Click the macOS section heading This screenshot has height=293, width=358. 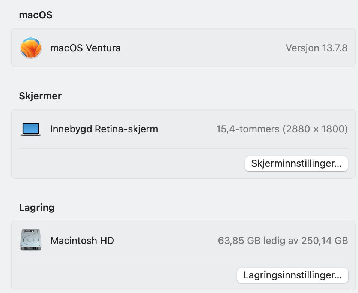(x=36, y=15)
